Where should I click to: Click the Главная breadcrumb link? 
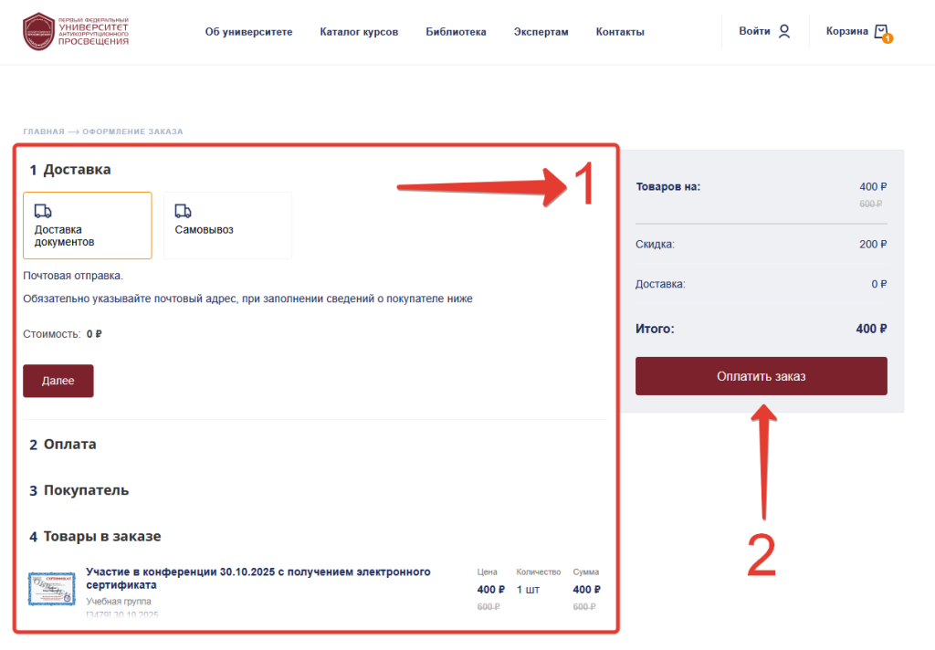coord(44,131)
